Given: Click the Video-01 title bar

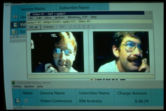Looking at the screenshot, I should 87,14.
